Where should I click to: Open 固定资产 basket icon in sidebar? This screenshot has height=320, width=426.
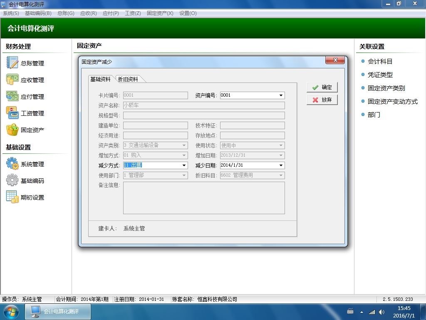tap(12, 130)
